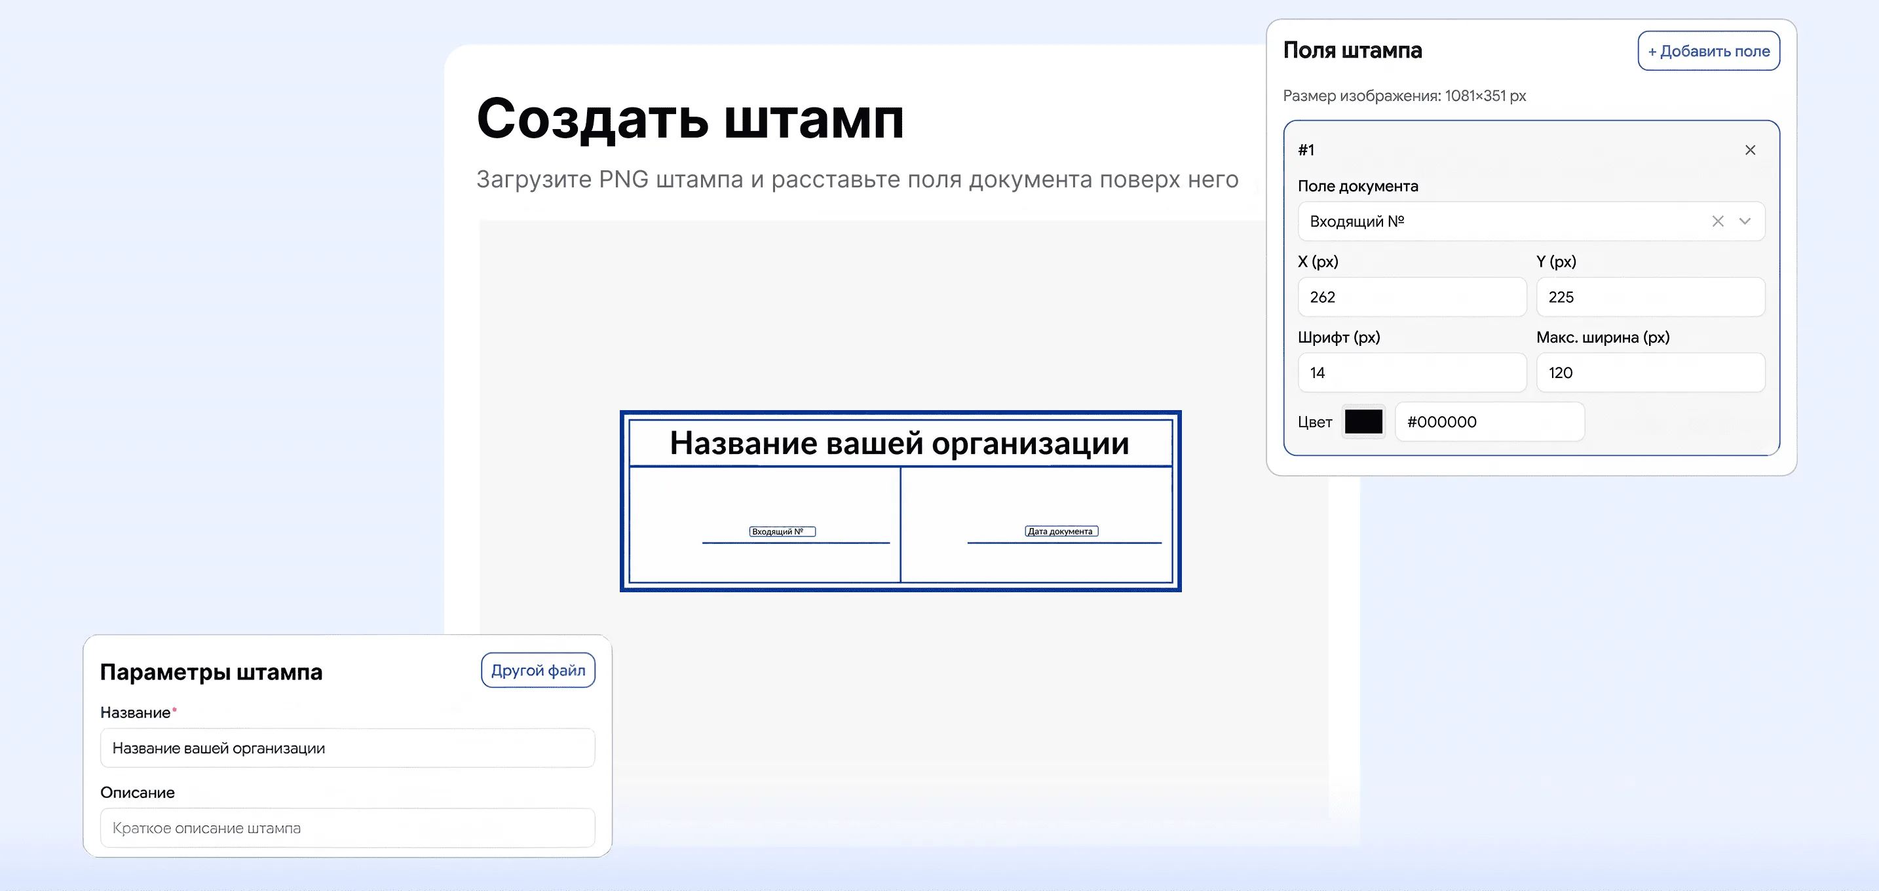
Task: Click the stamp title Название вашей организации
Action: 900,444
